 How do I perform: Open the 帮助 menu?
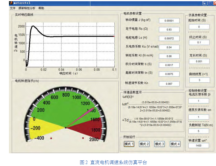(41, 8)
